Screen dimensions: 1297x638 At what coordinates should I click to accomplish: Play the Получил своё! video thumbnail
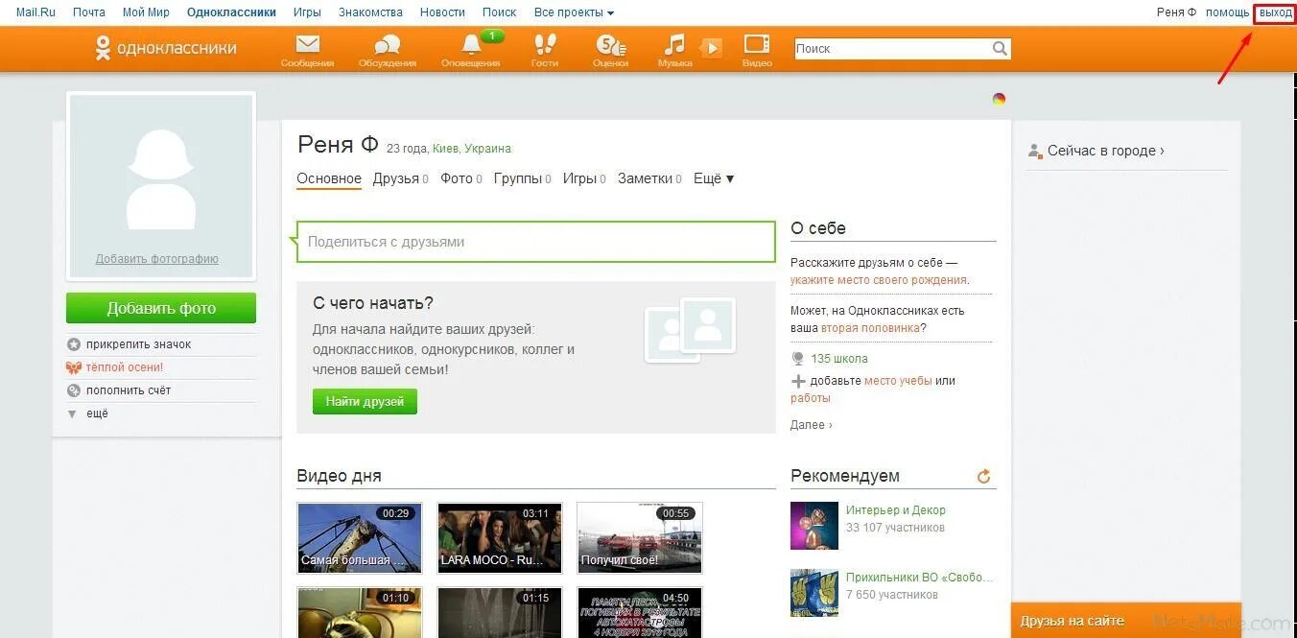[x=640, y=537]
